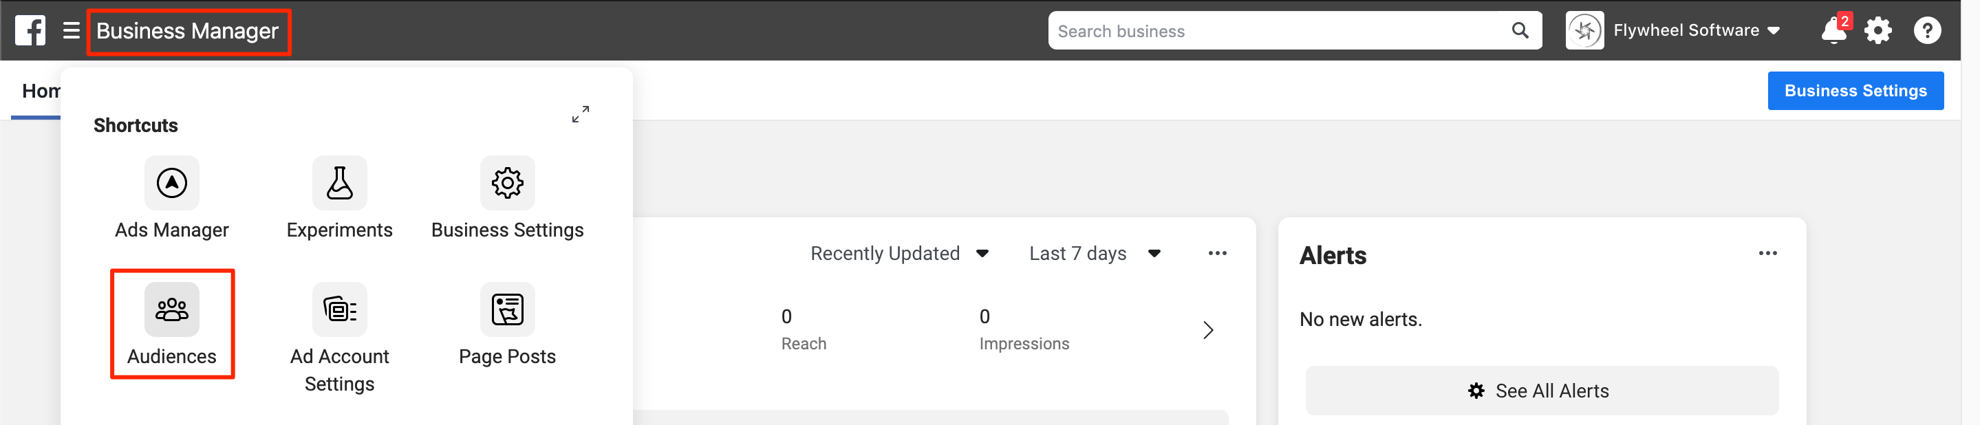Open the Page Posts shortcut
The height and width of the screenshot is (425, 1980).
click(507, 309)
